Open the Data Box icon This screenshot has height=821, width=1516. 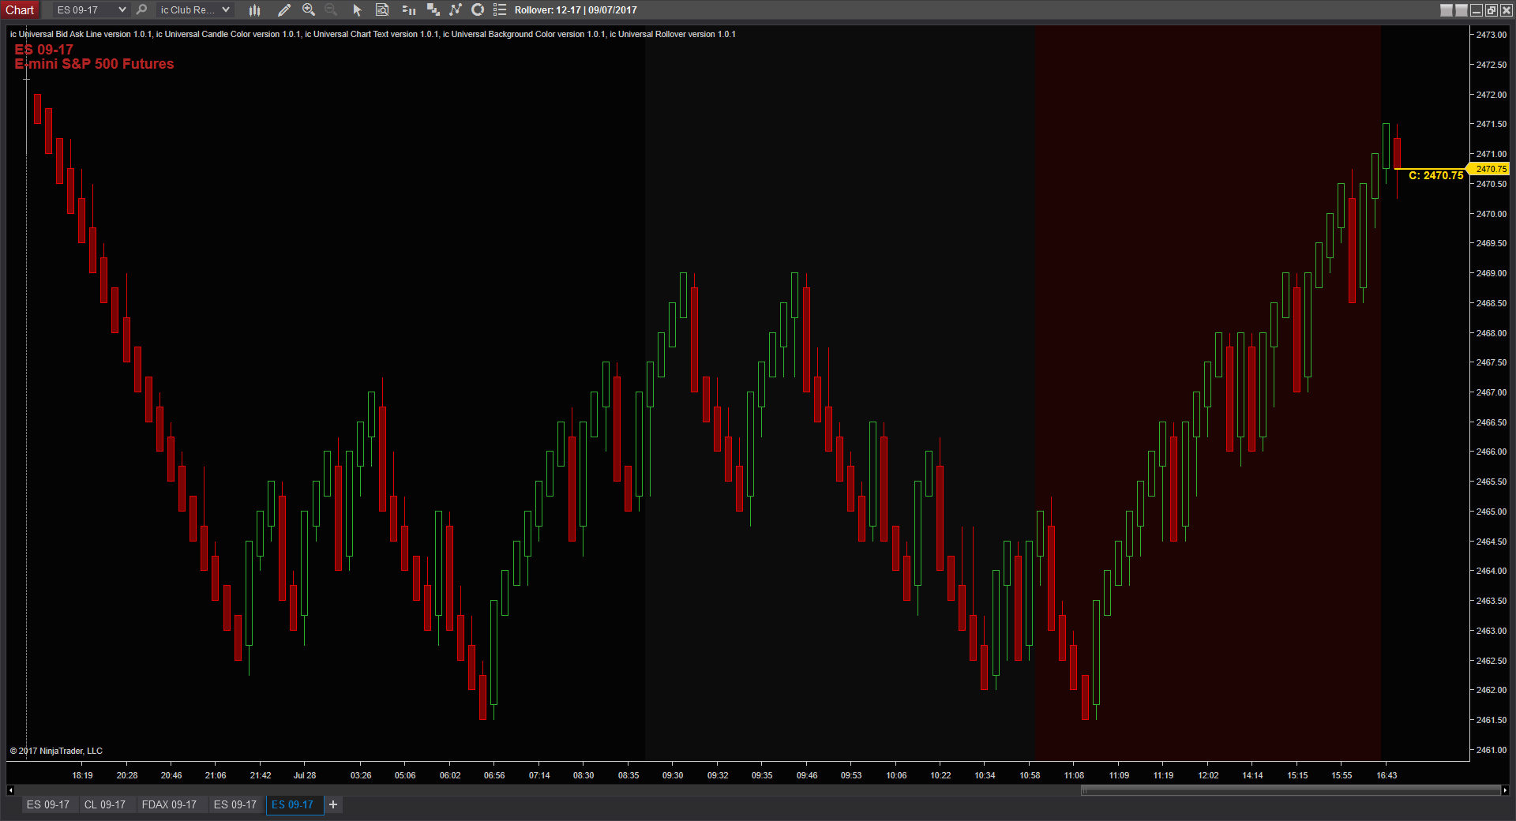pos(382,10)
